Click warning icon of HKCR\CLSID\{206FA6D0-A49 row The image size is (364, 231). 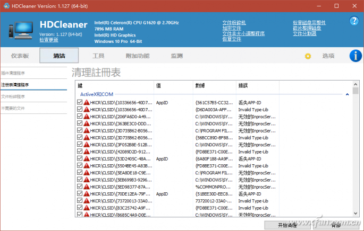pyautogui.click(x=87, y=117)
